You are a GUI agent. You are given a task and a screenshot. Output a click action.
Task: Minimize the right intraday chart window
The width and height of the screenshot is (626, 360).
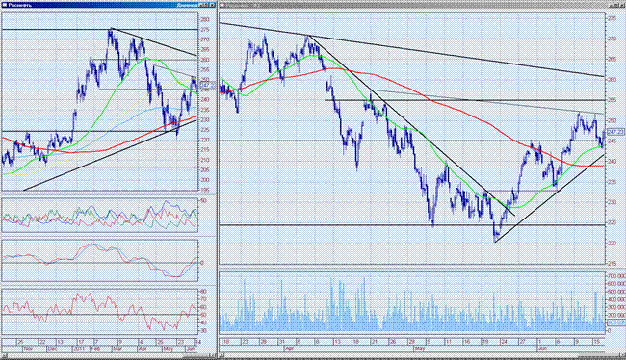tap(612, 5)
